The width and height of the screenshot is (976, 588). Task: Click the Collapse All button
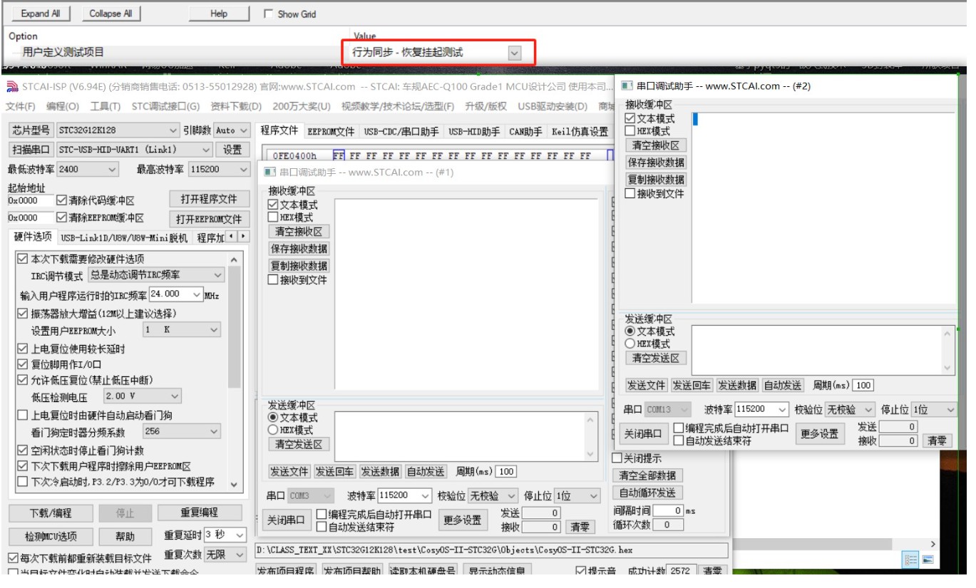pyautogui.click(x=111, y=14)
